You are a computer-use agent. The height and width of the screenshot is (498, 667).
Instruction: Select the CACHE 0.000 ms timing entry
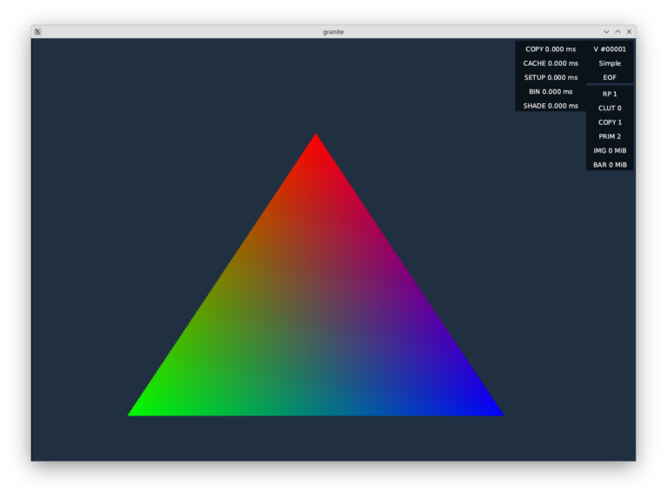click(x=550, y=63)
